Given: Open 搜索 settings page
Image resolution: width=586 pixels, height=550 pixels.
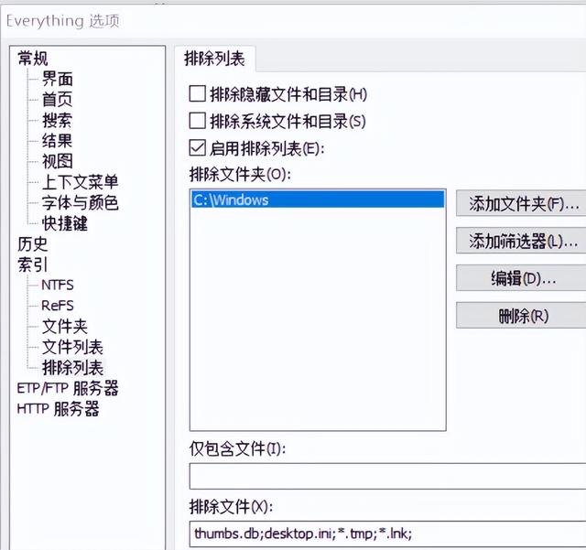Looking at the screenshot, I should (x=57, y=120).
